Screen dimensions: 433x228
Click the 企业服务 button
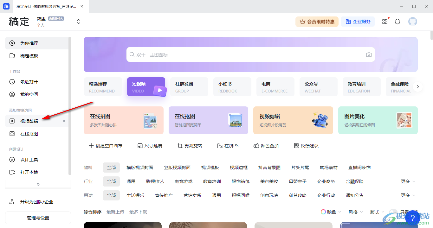pyautogui.click(x=358, y=22)
